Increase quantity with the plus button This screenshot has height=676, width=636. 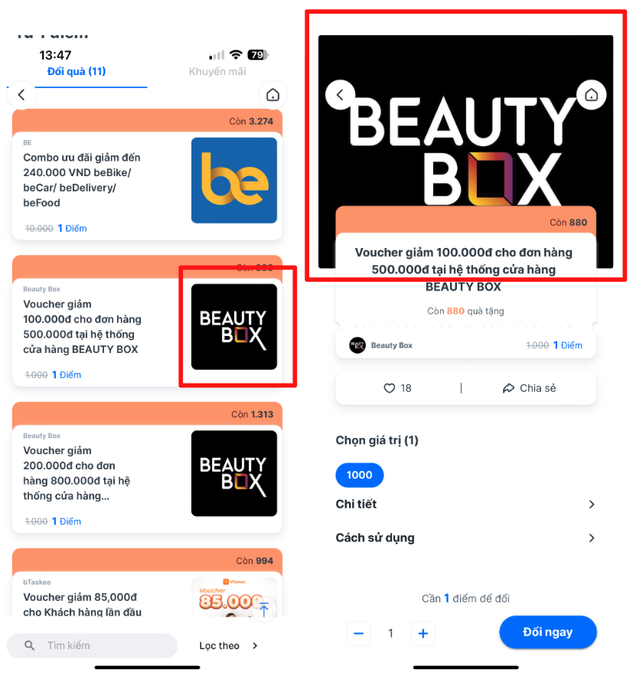tap(422, 633)
